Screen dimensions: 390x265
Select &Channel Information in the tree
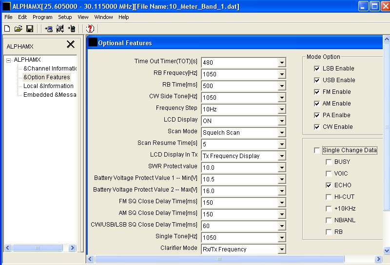pyautogui.click(x=50, y=69)
